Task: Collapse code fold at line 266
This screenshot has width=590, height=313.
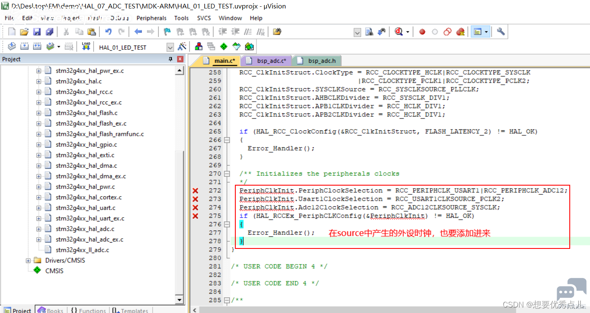Action: [227, 140]
